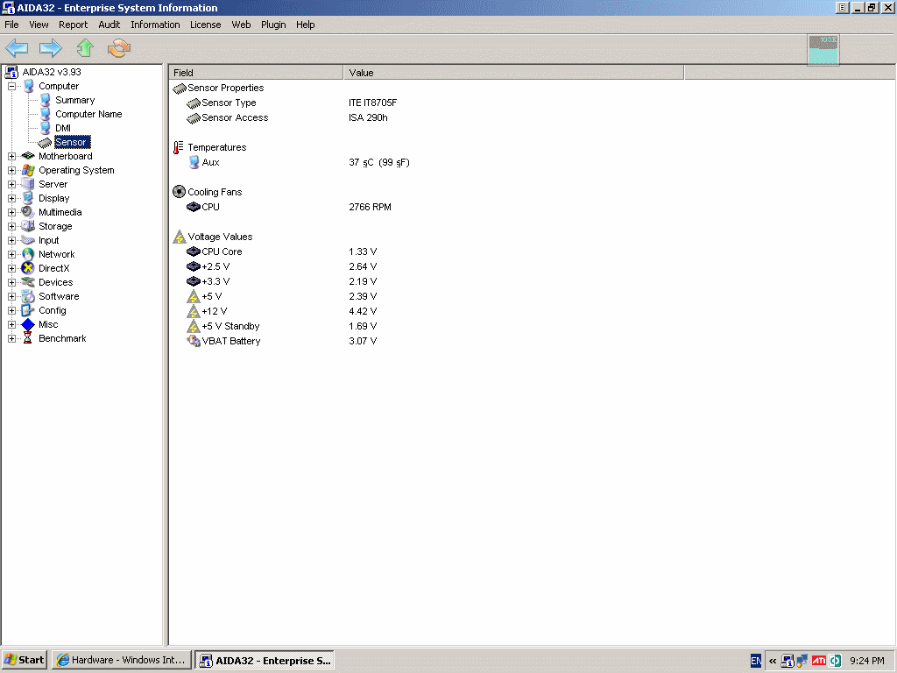The image size is (897, 673).
Task: Click the green Up arrow toolbar icon
Action: point(85,48)
